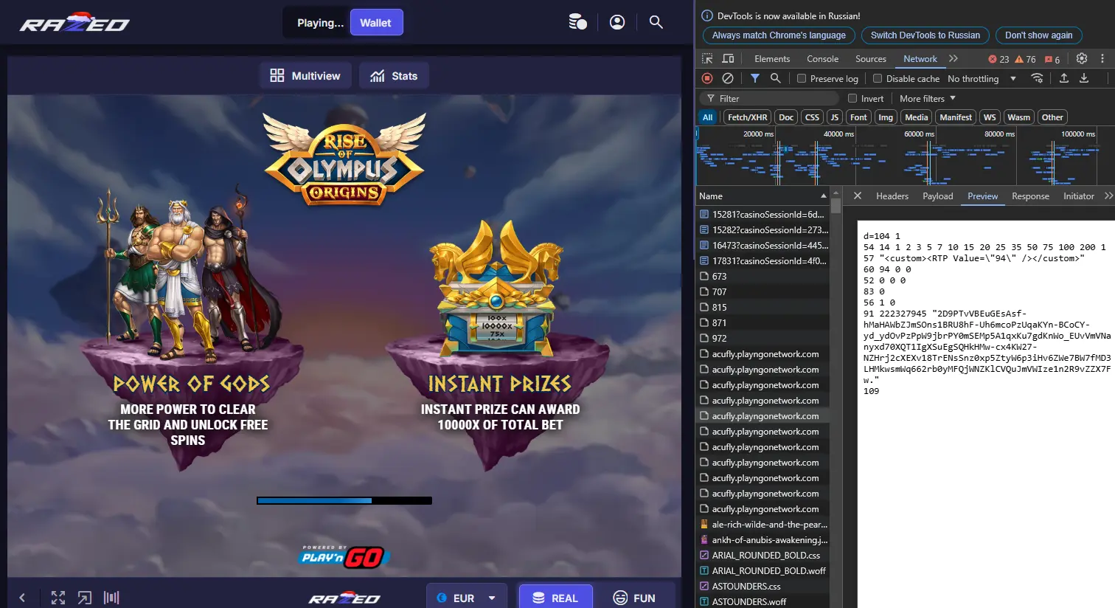Select the ASTOUNDERS.css request row
The width and height of the screenshot is (1115, 608).
pos(763,586)
